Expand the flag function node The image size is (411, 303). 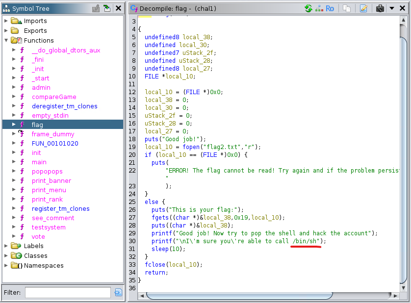(x=14, y=125)
